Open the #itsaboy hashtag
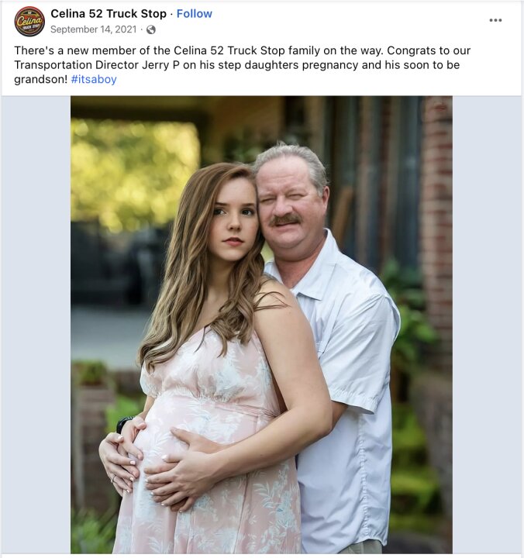524x558 pixels. [x=94, y=79]
